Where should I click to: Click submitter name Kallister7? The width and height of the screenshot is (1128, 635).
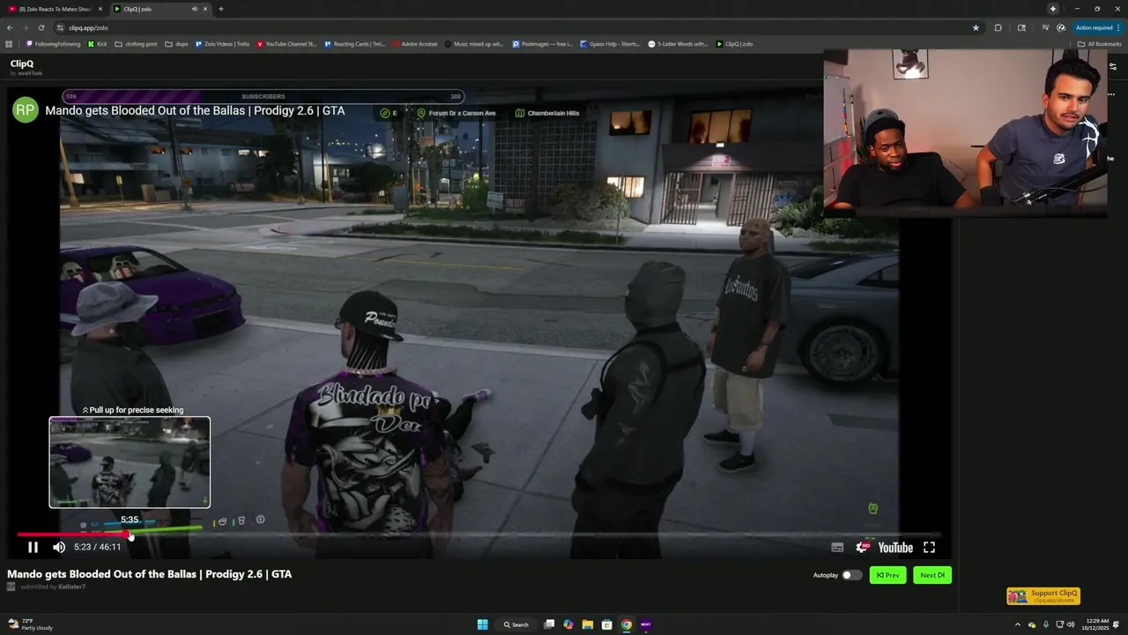[x=72, y=586]
